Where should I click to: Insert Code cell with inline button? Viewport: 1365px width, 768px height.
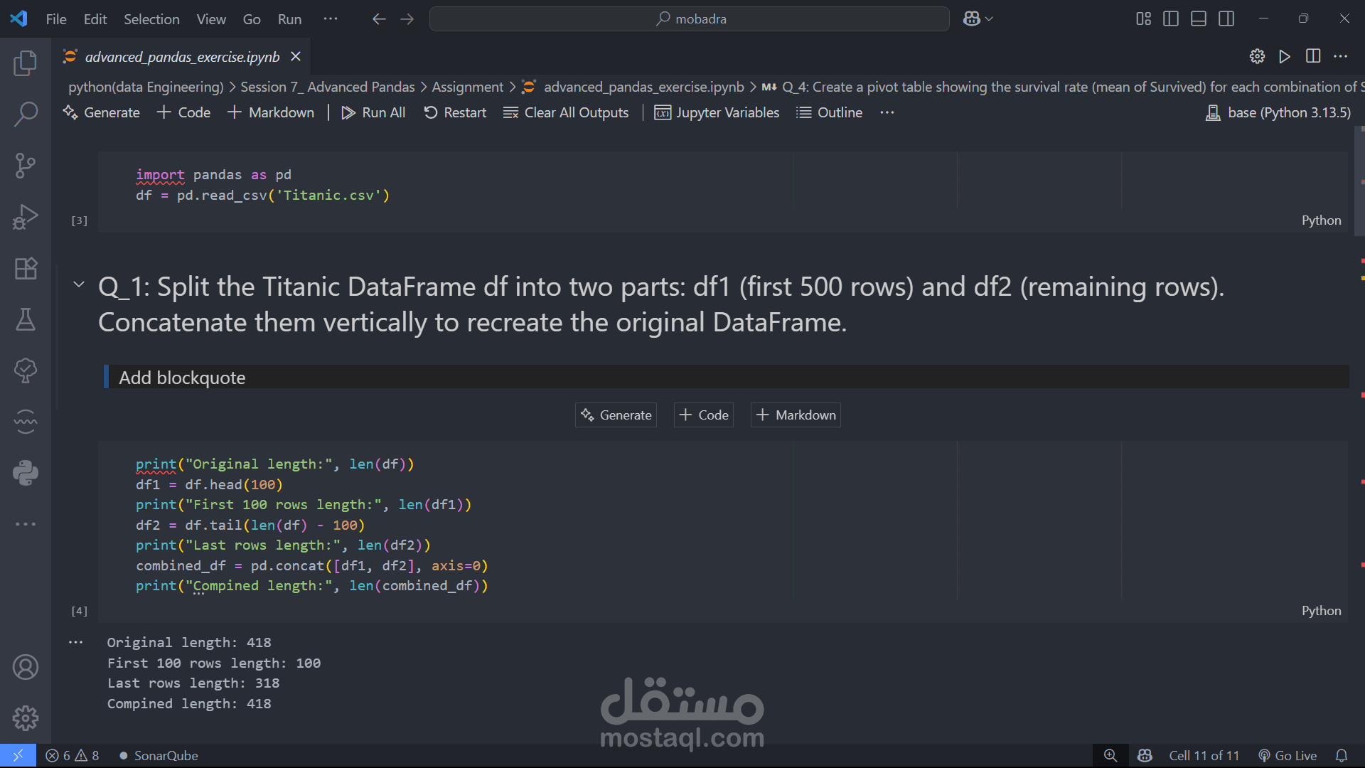(703, 415)
